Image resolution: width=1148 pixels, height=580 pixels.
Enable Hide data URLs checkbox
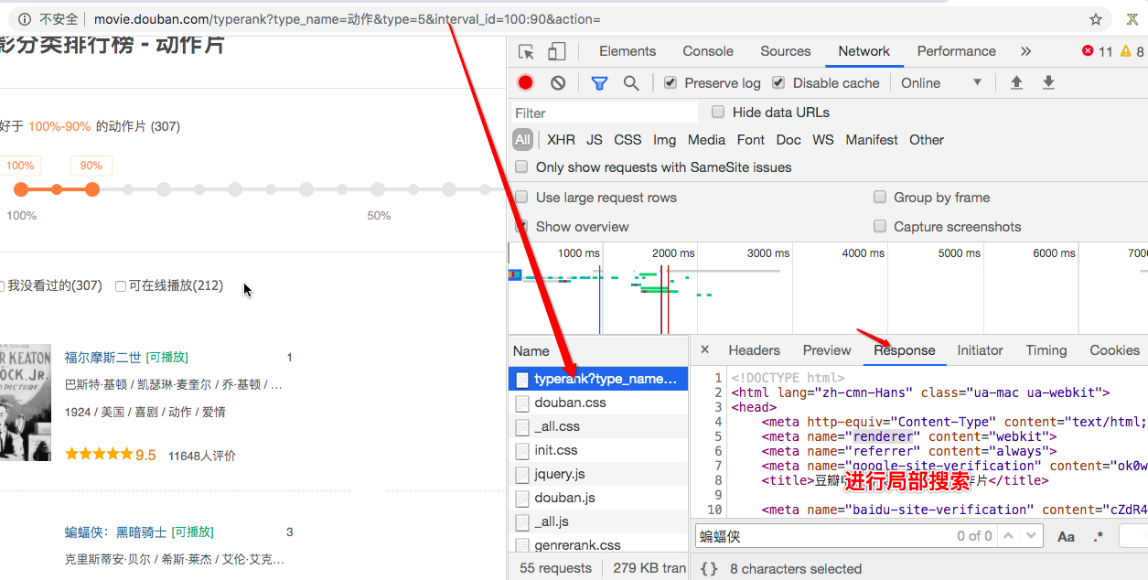point(718,112)
